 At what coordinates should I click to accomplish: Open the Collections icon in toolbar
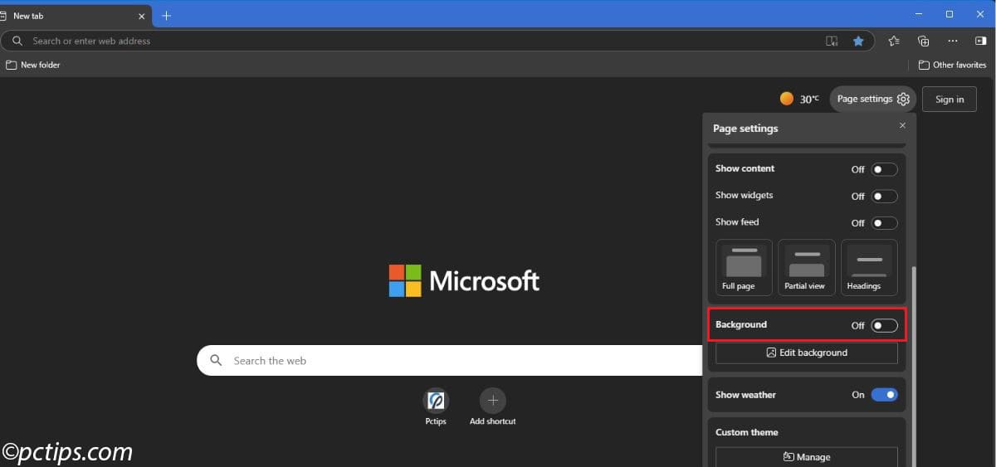[x=923, y=41]
